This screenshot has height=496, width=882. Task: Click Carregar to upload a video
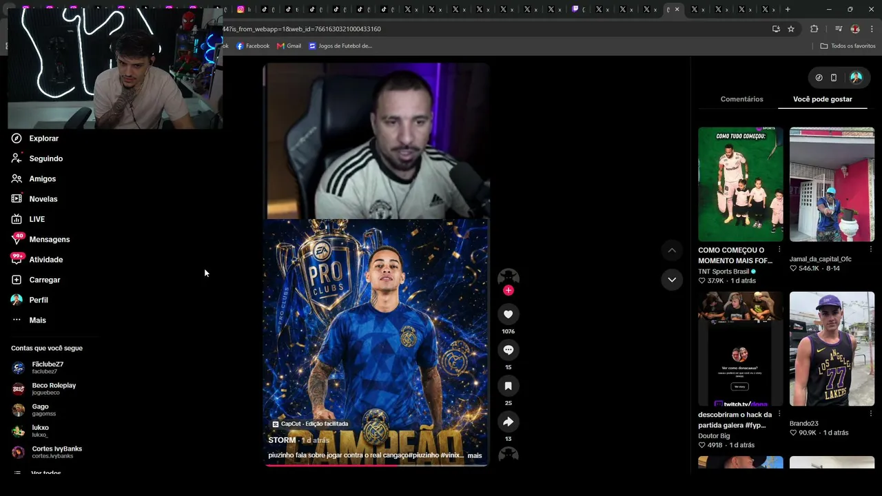35,280
